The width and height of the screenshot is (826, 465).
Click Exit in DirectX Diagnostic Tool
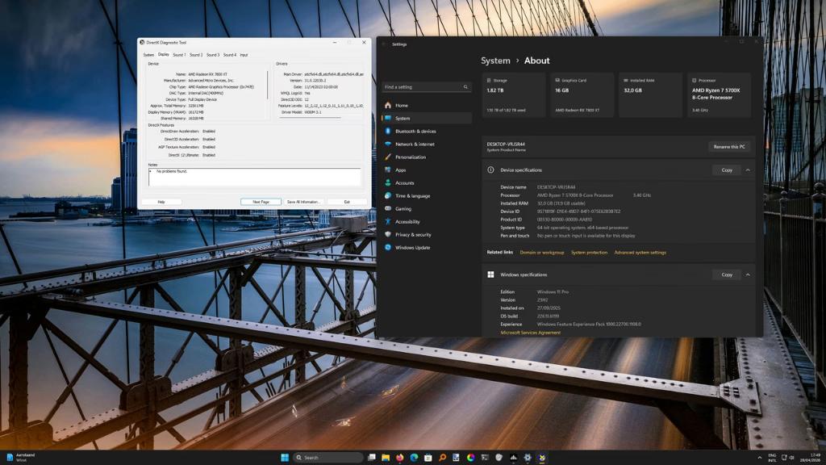(x=347, y=202)
